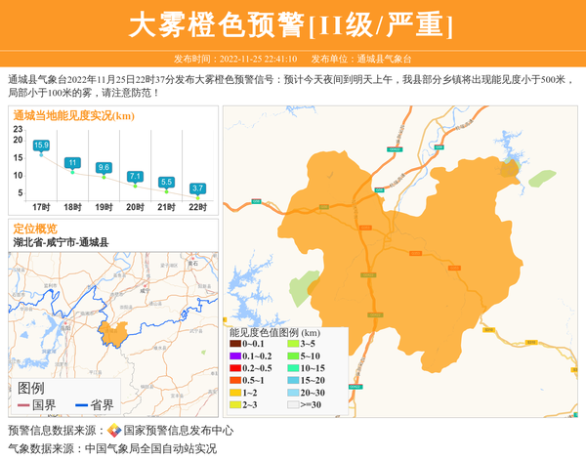Viewport: 586px width, 460px height.
Task: Click the 11 km data label at 18时
Action: click(x=72, y=162)
